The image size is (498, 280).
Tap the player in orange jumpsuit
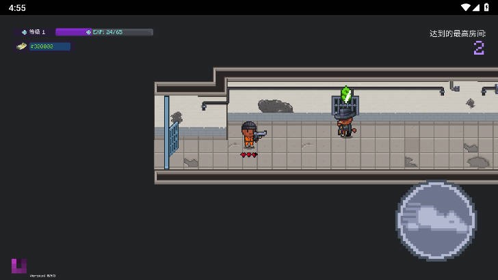pyautogui.click(x=249, y=135)
